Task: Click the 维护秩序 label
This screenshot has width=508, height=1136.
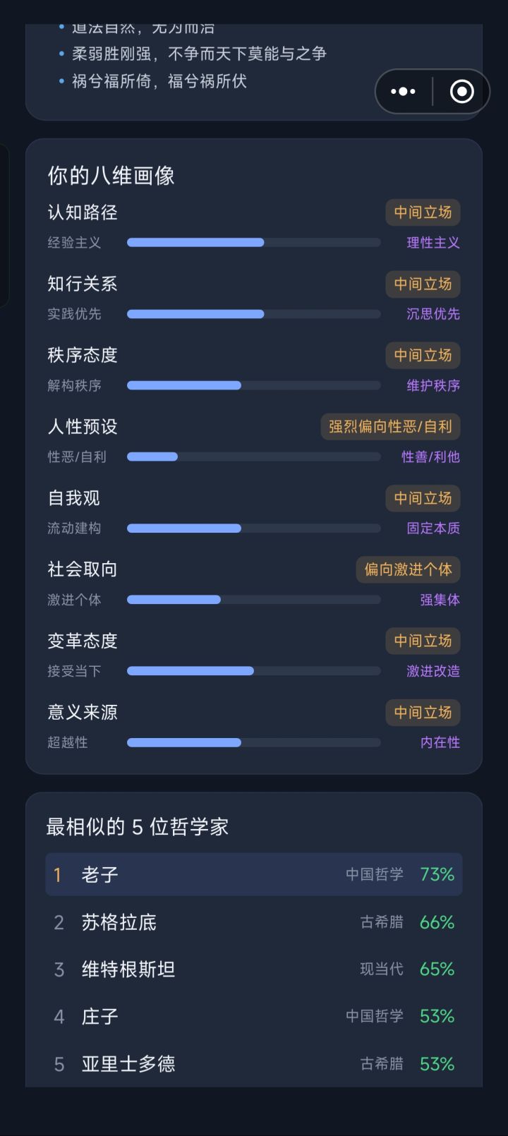Action: point(433,386)
